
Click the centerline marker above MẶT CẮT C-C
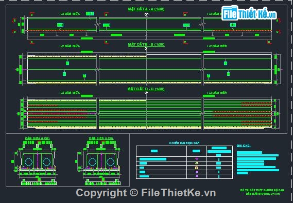click(x=146, y=92)
